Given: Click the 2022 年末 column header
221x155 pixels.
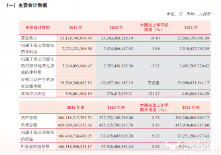Looking at the screenshot, I should pos(191,107).
